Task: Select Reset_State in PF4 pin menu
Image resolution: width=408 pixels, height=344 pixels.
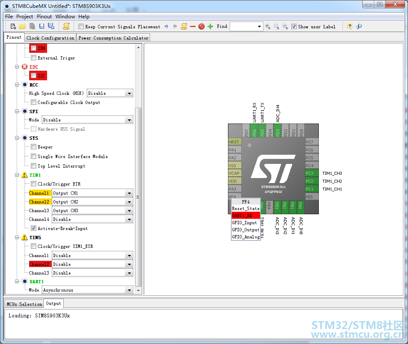Action: click(x=245, y=208)
